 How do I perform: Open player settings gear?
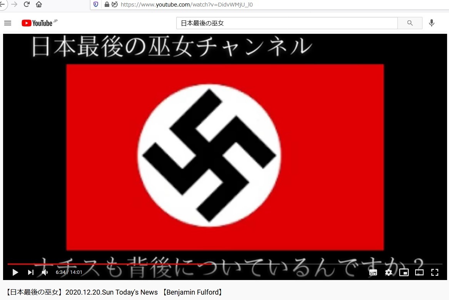pos(389,272)
